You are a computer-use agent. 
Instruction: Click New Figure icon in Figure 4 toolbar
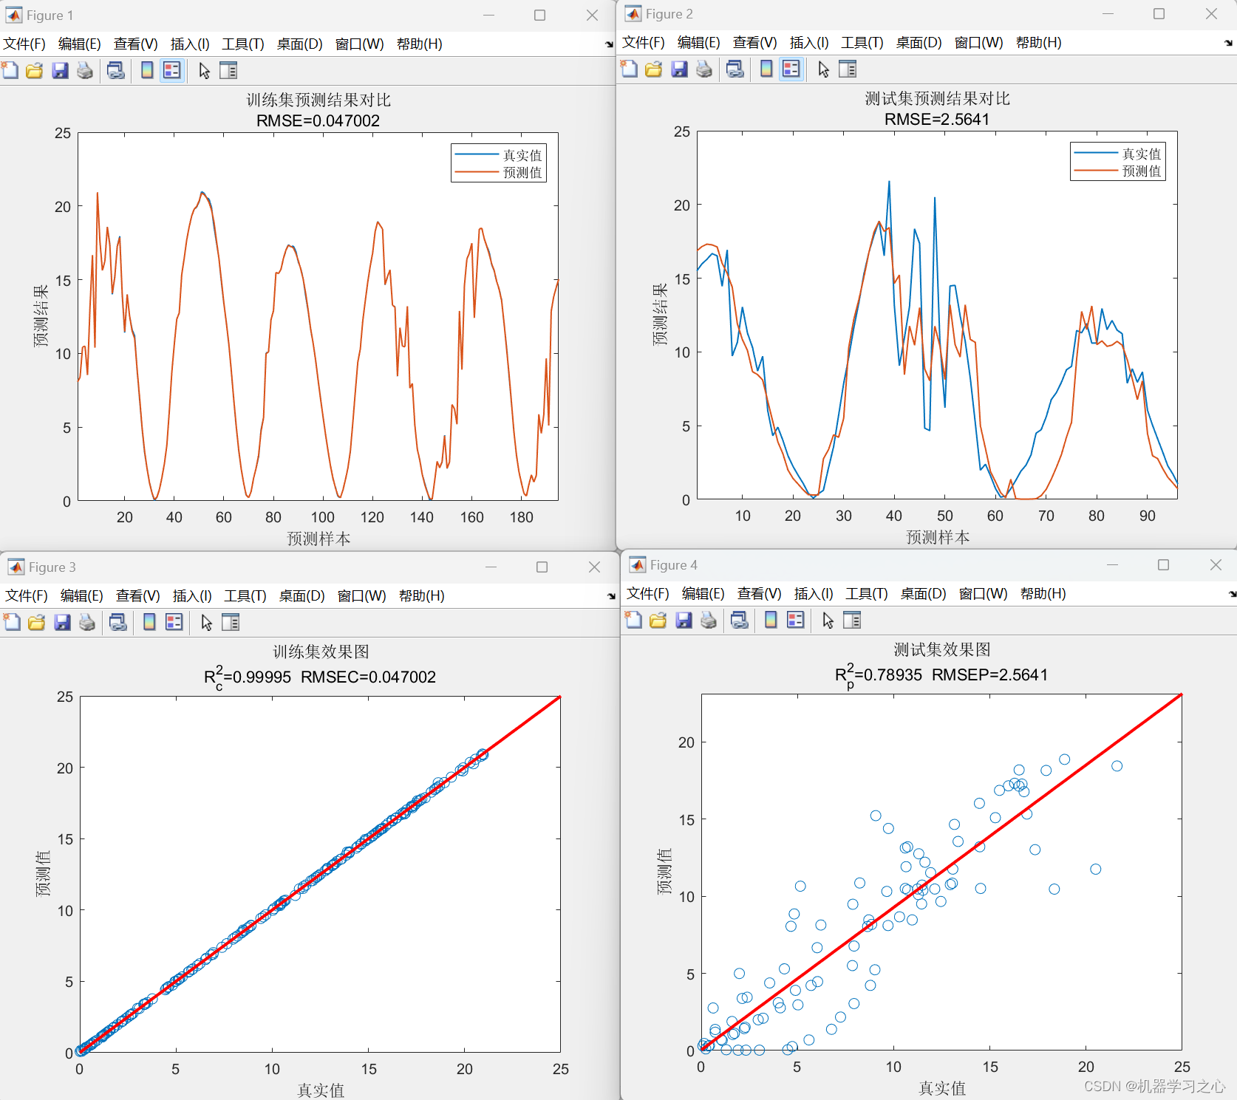(x=634, y=620)
